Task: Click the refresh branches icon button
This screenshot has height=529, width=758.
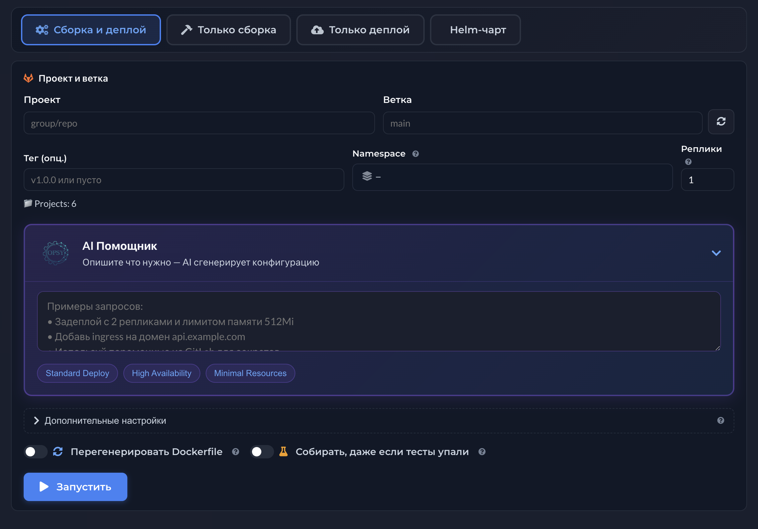Action: click(721, 122)
